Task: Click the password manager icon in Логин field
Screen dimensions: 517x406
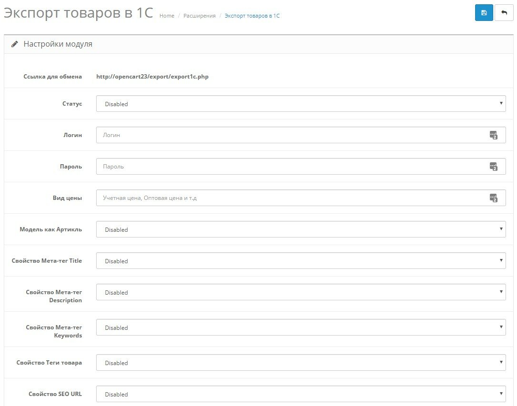Action: pos(493,135)
